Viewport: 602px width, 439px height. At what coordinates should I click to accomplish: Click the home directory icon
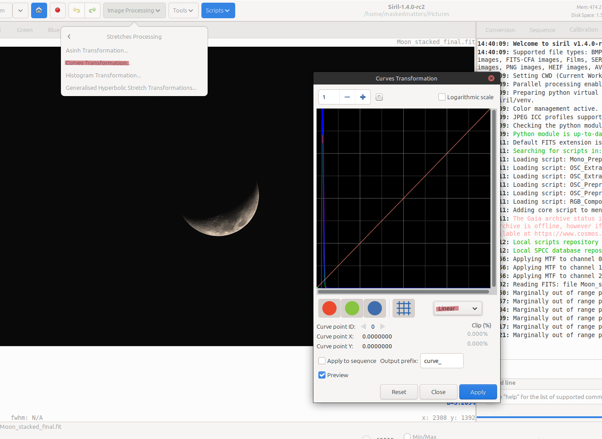click(39, 10)
